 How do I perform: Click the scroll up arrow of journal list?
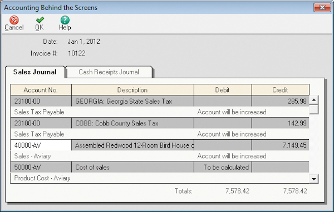pyautogui.click(x=314, y=100)
